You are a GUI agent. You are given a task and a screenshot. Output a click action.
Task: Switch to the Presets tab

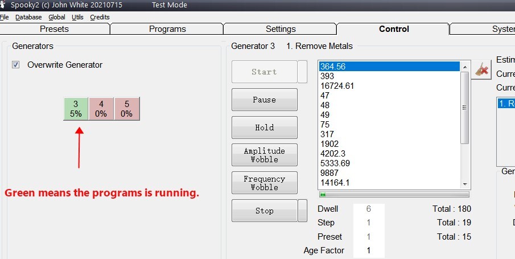point(54,29)
